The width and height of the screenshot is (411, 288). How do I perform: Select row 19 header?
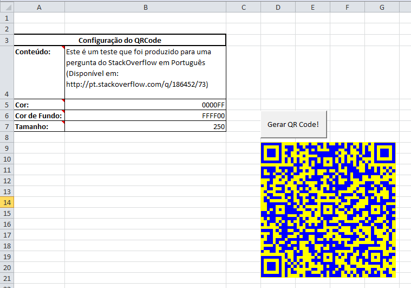pos(7,257)
